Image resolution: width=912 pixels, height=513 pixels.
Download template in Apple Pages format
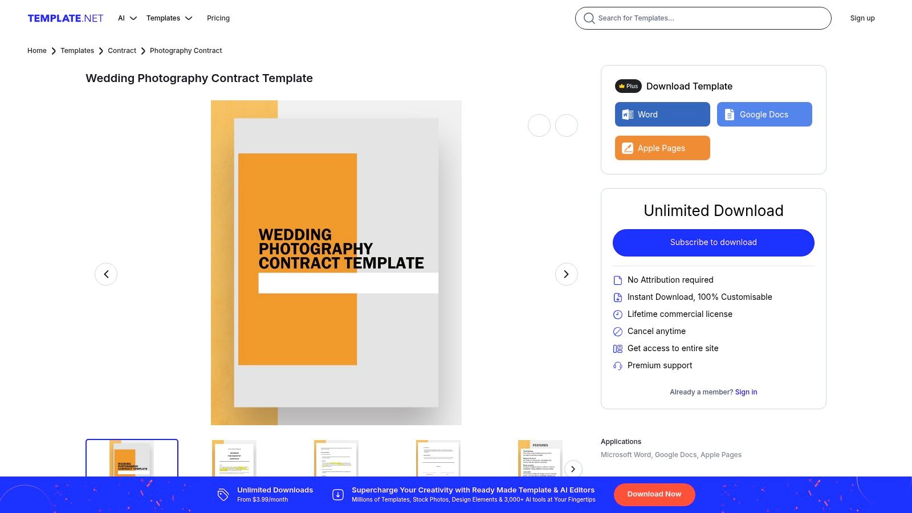coord(662,148)
